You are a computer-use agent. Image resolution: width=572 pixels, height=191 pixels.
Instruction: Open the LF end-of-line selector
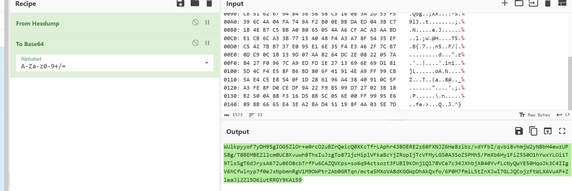pos(564,115)
